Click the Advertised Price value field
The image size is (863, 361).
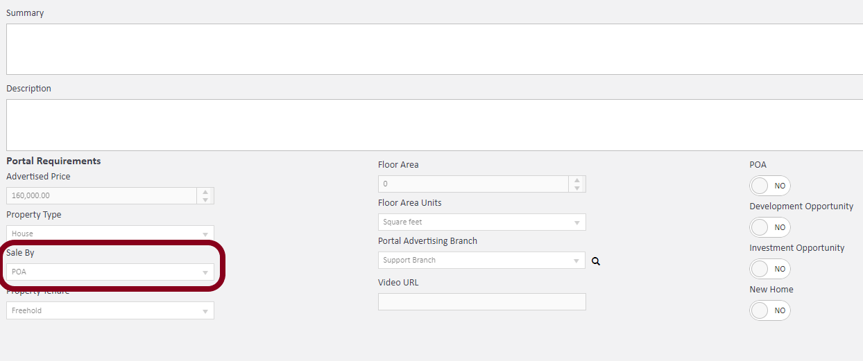(101, 196)
